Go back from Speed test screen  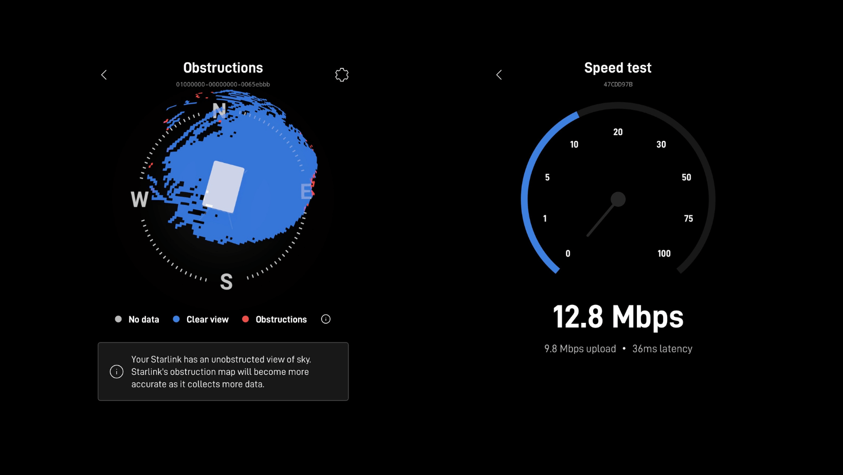[499, 75]
